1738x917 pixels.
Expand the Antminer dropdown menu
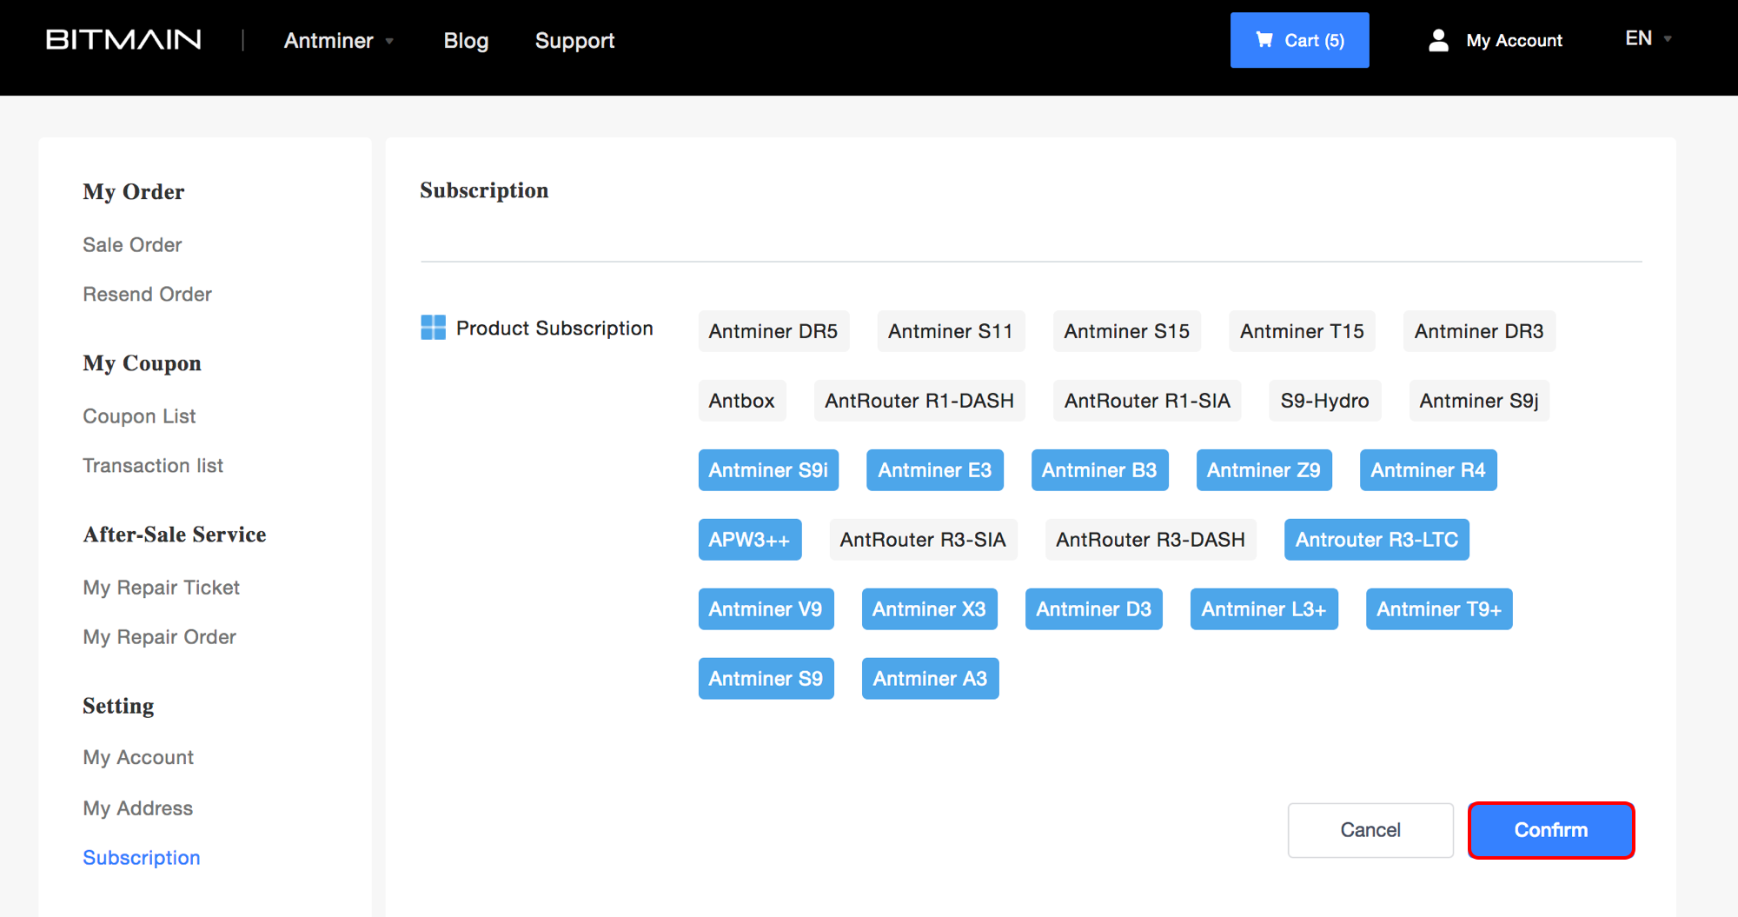click(339, 41)
